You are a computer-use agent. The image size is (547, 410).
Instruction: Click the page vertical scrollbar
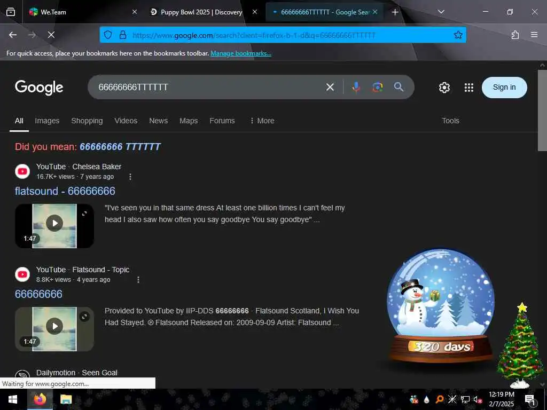click(x=542, y=110)
